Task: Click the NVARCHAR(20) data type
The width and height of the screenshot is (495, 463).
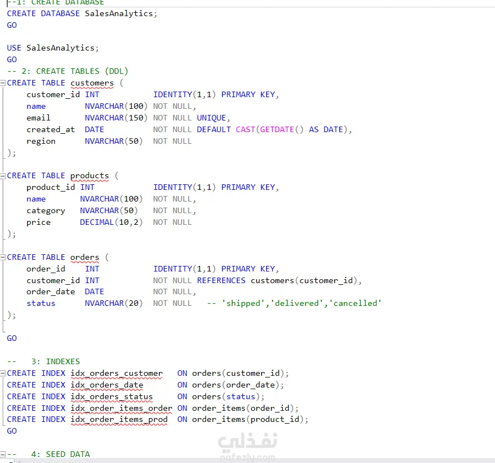Action: [114, 303]
